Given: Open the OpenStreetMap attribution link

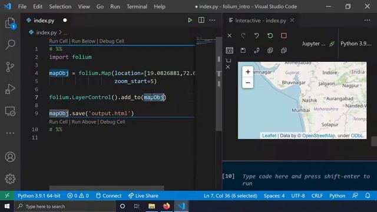Looking at the screenshot, I should coord(318,135).
